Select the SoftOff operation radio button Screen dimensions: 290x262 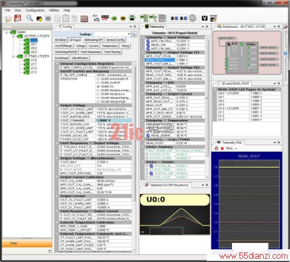tap(98, 83)
